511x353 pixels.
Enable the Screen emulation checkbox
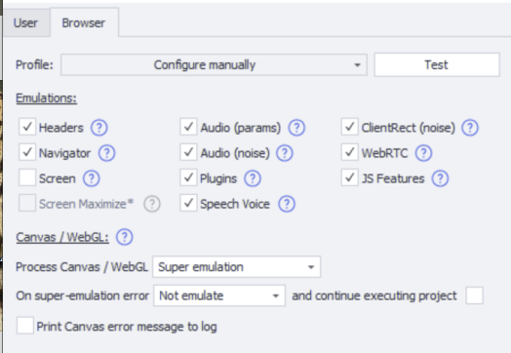pyautogui.click(x=27, y=177)
